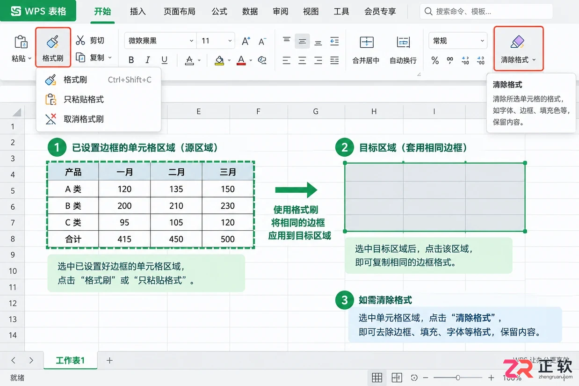Apply thousands separator style
Screen dimensions: 579x386
450,60
